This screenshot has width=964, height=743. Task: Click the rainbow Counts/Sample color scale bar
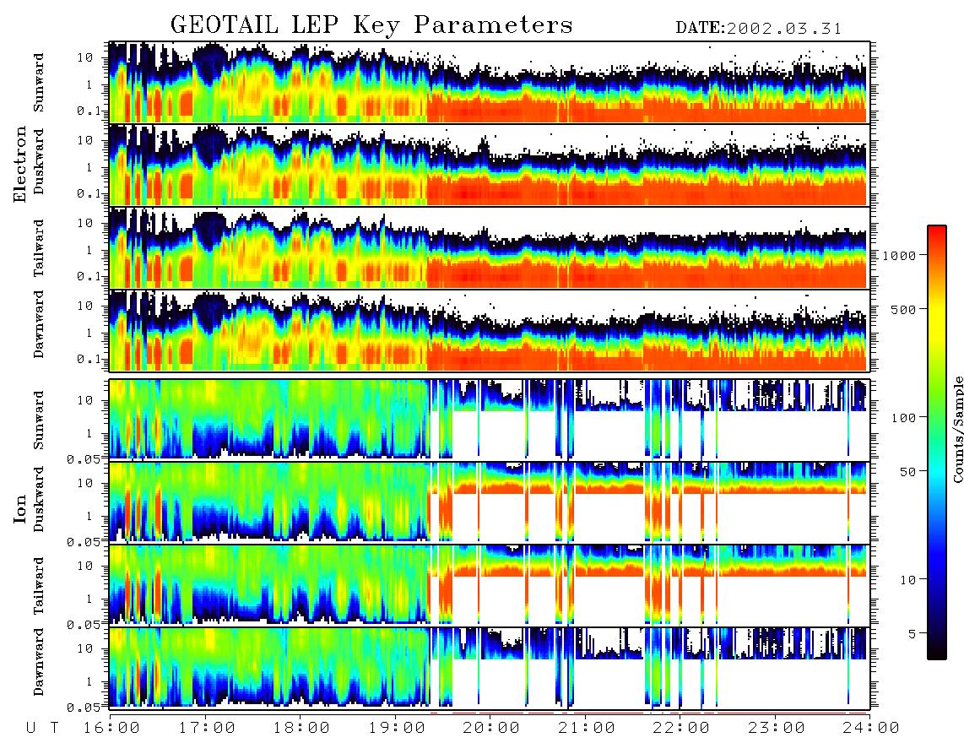pyautogui.click(x=937, y=442)
